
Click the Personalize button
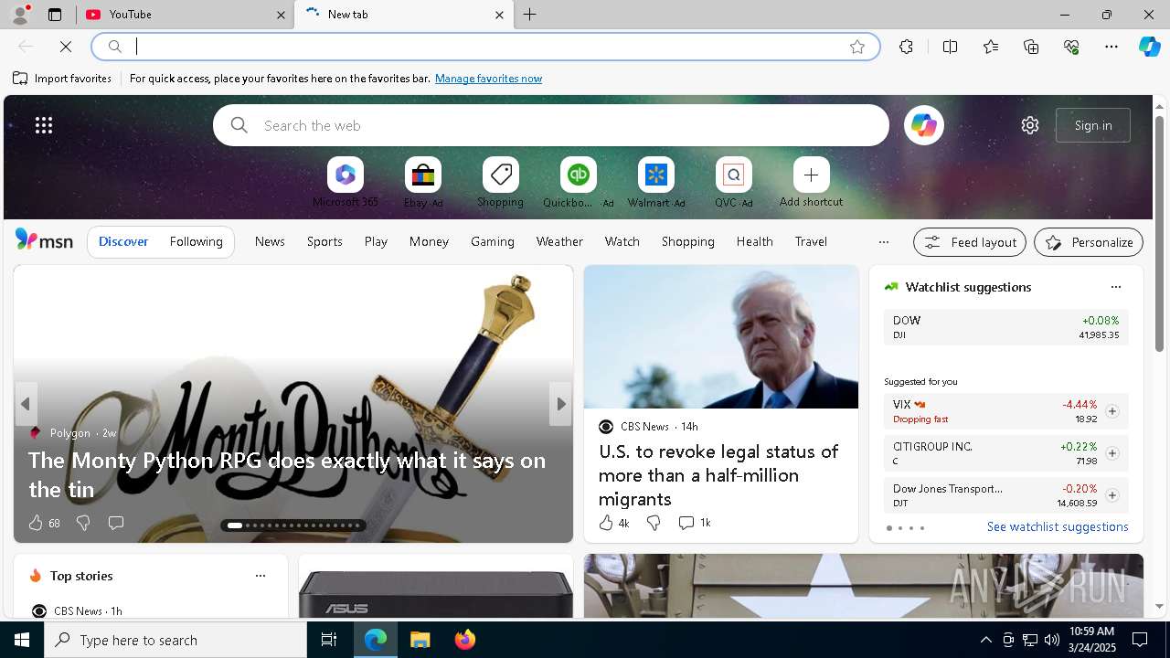click(1089, 242)
